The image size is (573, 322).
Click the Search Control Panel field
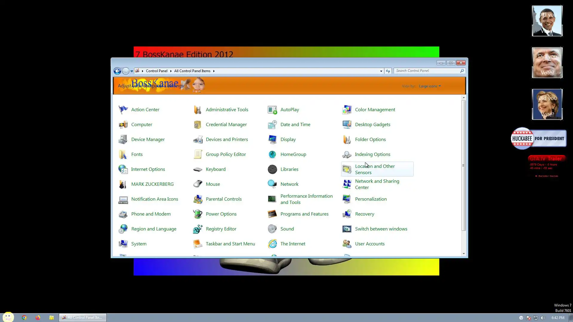[x=427, y=71]
